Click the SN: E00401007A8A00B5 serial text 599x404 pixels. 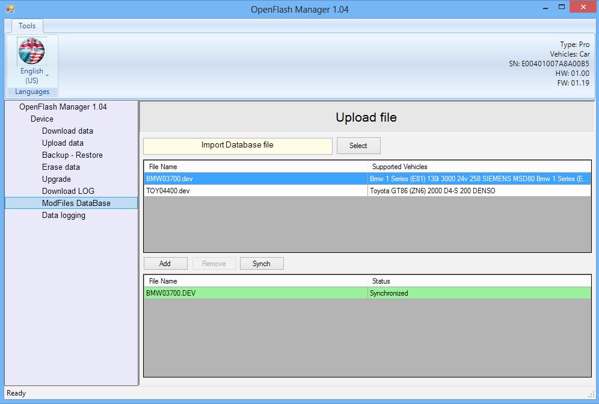tap(549, 63)
